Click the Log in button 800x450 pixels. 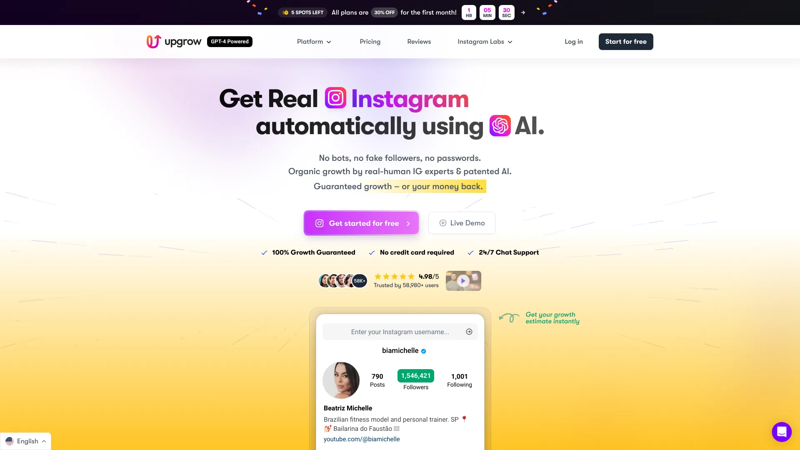(x=574, y=42)
